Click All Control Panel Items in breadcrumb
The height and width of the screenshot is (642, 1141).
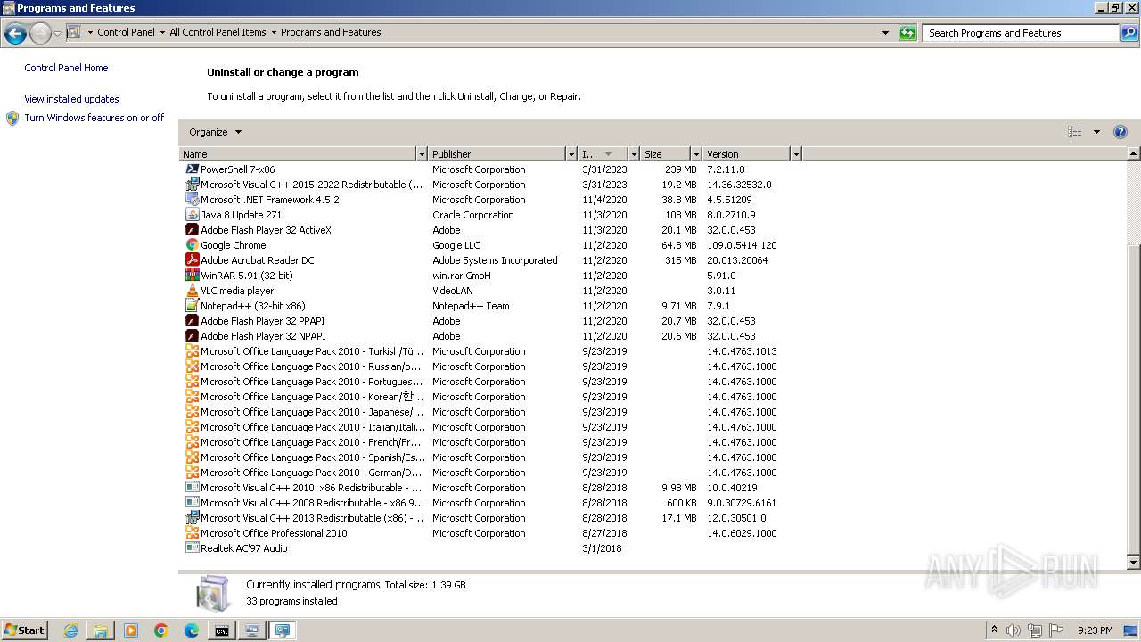[218, 32]
